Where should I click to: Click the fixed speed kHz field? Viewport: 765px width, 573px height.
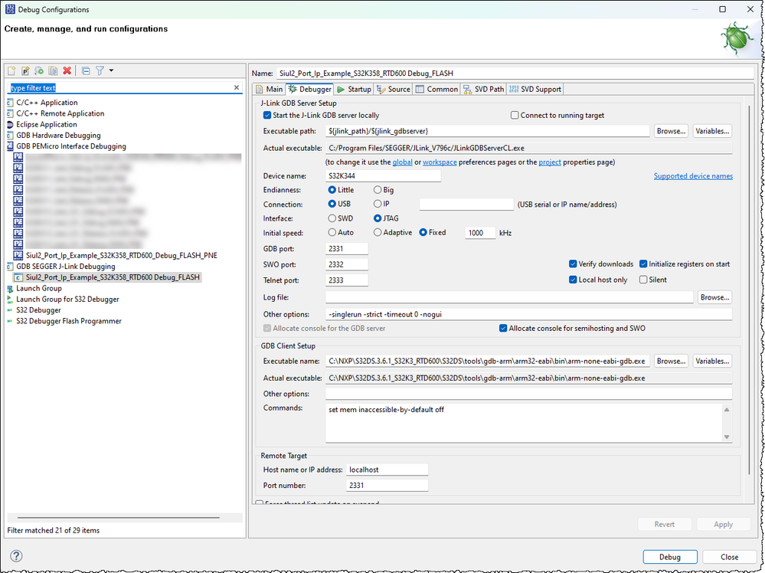click(480, 233)
